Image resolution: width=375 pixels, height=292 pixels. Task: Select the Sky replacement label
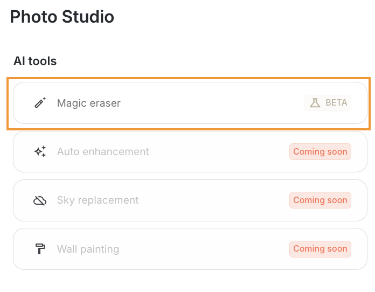pyautogui.click(x=98, y=200)
